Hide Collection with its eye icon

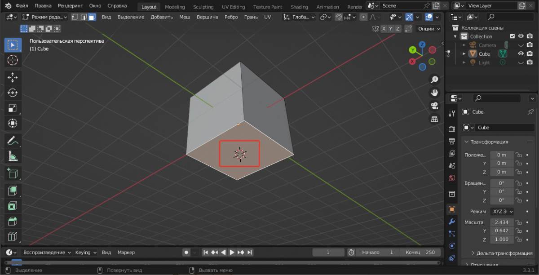(521, 36)
